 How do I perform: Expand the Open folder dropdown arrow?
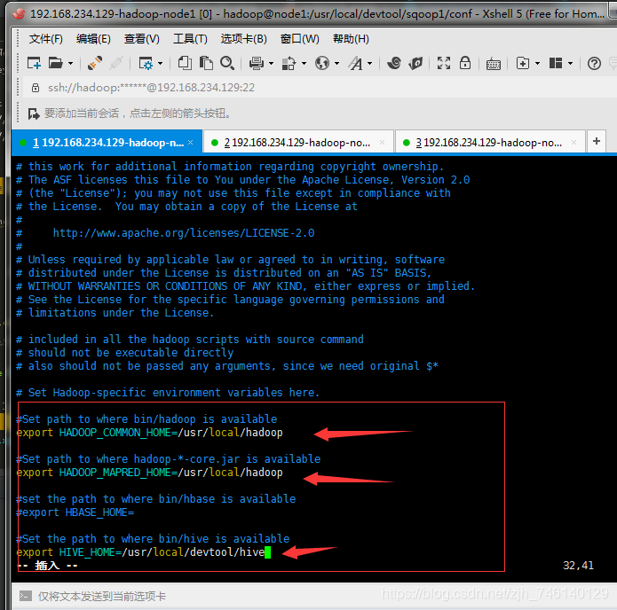70,63
